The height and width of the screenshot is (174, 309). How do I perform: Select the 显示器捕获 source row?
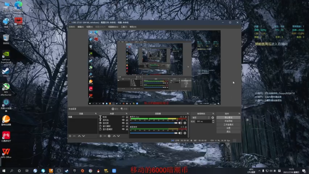(113, 129)
